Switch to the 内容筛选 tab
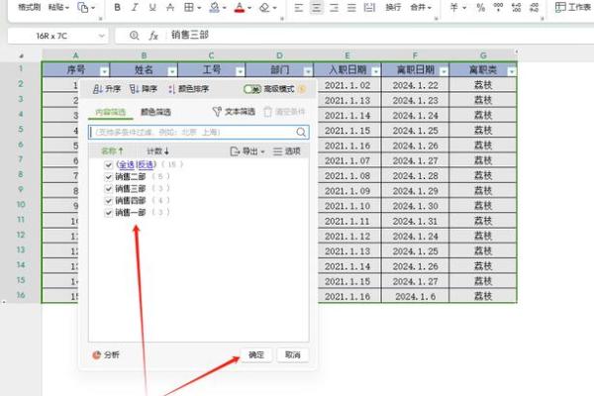 (110, 112)
